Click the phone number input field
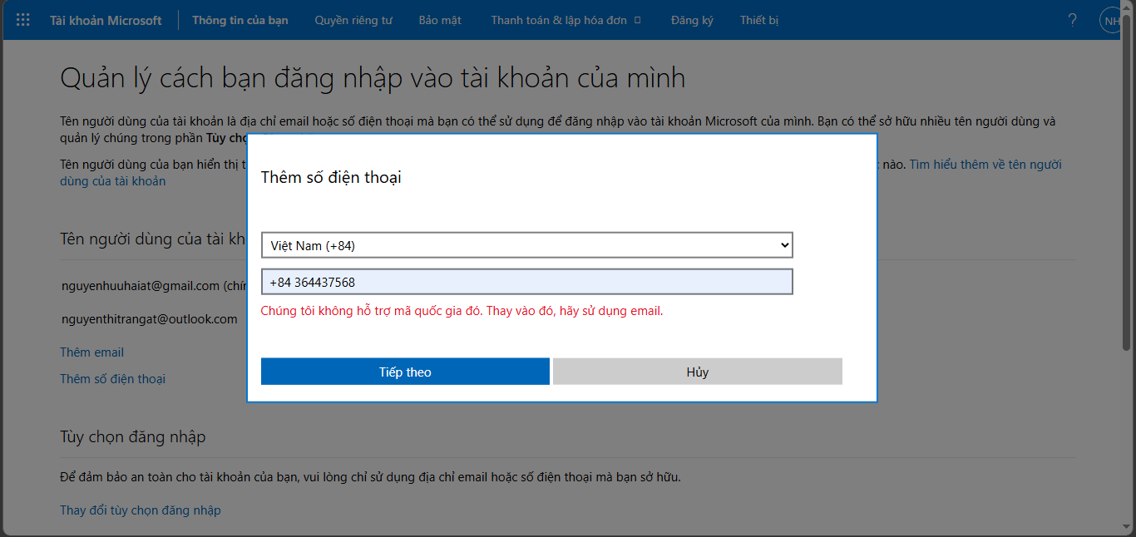This screenshot has height=537, width=1136. [527, 282]
